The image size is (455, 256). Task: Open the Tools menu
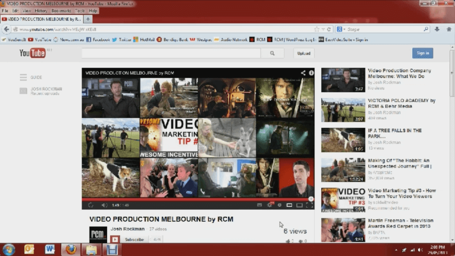(80, 11)
